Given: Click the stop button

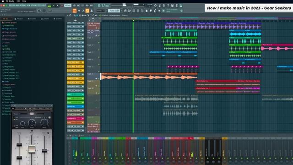Looking at the screenshot, I should (58, 5).
